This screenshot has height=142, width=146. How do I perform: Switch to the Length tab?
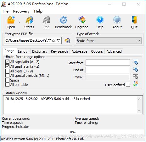pyautogui.click(x=23, y=51)
